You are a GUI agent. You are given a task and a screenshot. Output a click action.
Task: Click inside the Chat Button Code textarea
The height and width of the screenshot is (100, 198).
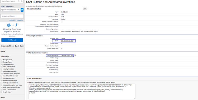(82, 91)
